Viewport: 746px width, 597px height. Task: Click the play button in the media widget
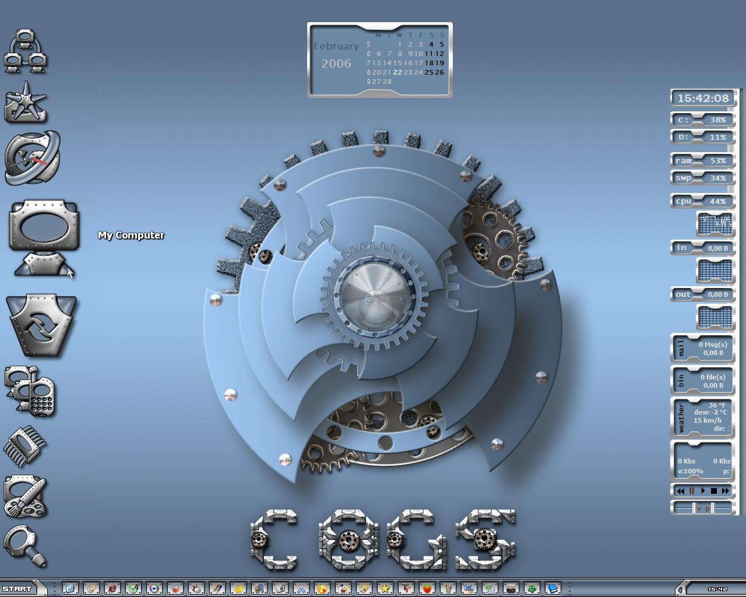[x=703, y=491]
